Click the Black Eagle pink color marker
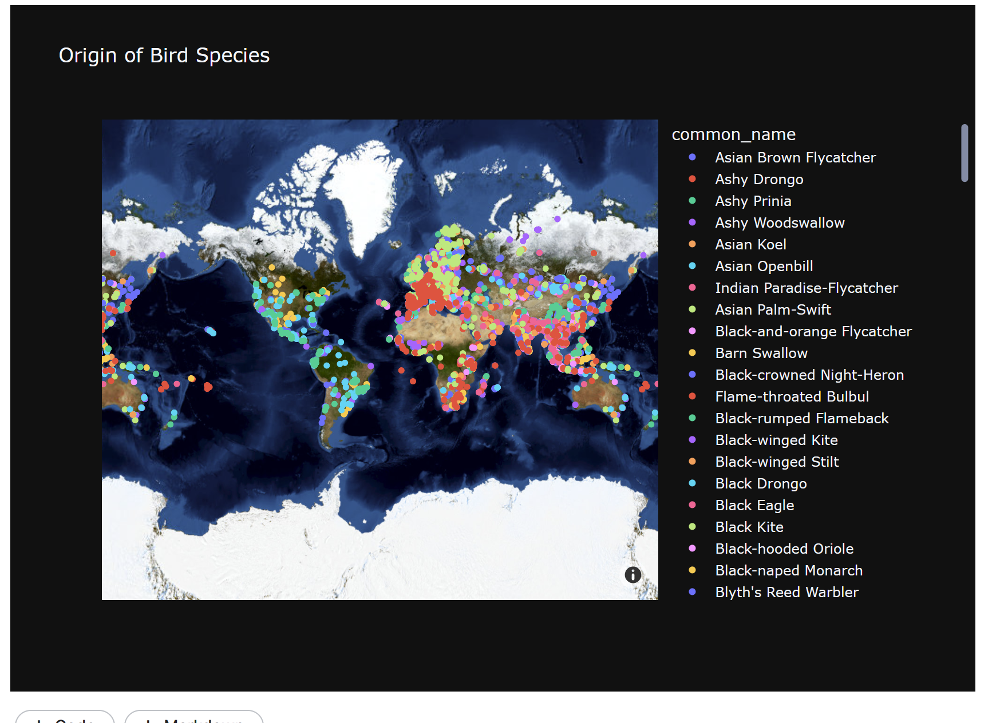This screenshot has height=723, width=1008. [x=692, y=505]
